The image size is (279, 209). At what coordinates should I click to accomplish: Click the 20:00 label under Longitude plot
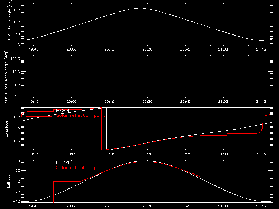click(x=71, y=154)
